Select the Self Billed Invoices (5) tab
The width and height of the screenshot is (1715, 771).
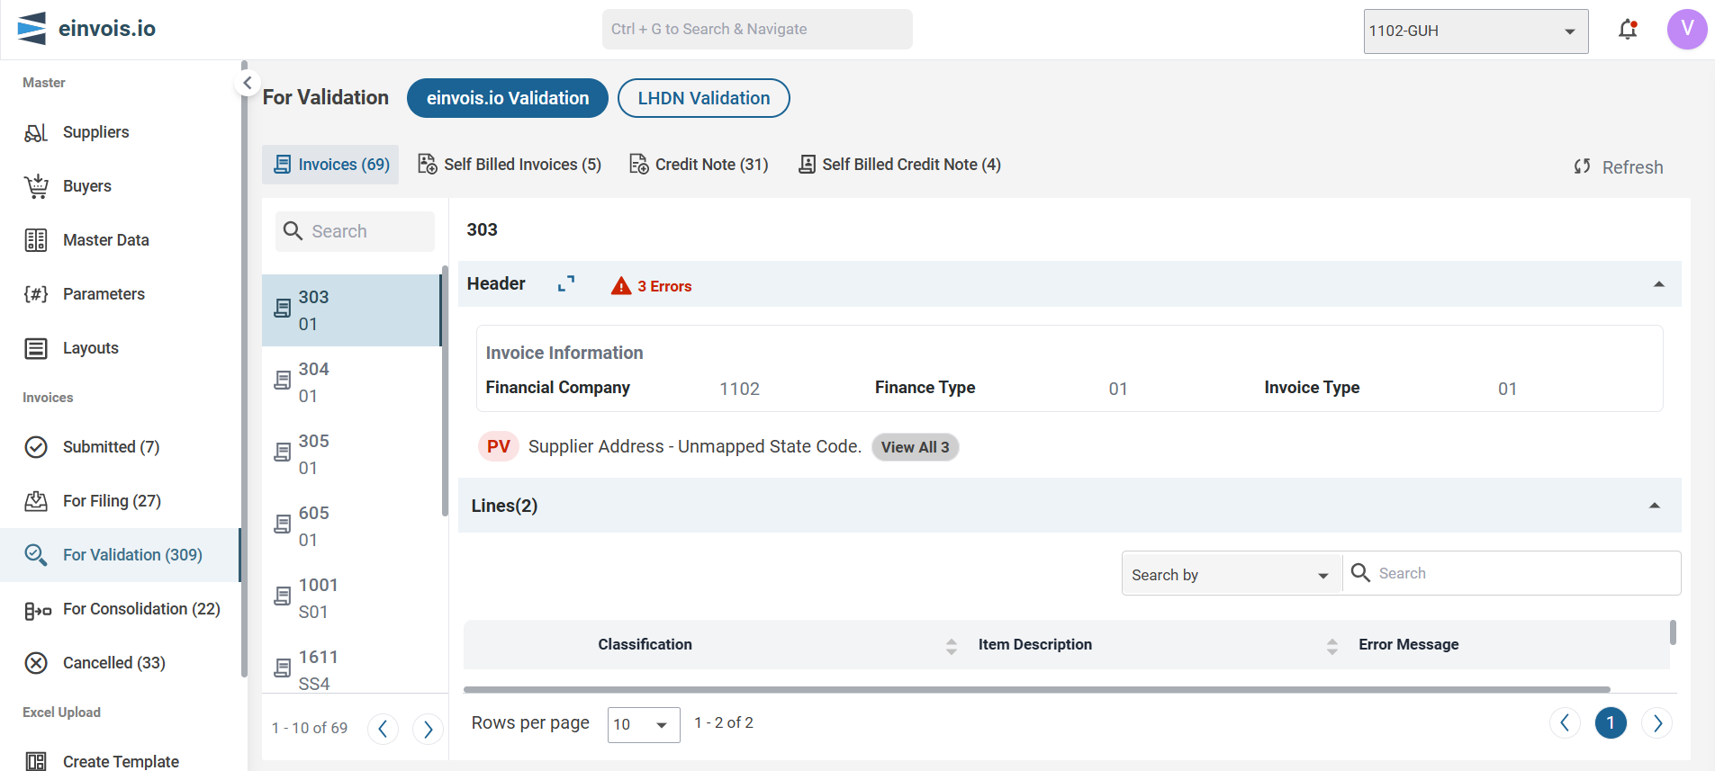tap(510, 165)
